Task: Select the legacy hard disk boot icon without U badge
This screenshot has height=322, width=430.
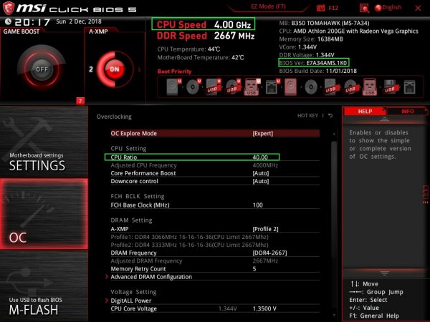Action: [x=291, y=87]
